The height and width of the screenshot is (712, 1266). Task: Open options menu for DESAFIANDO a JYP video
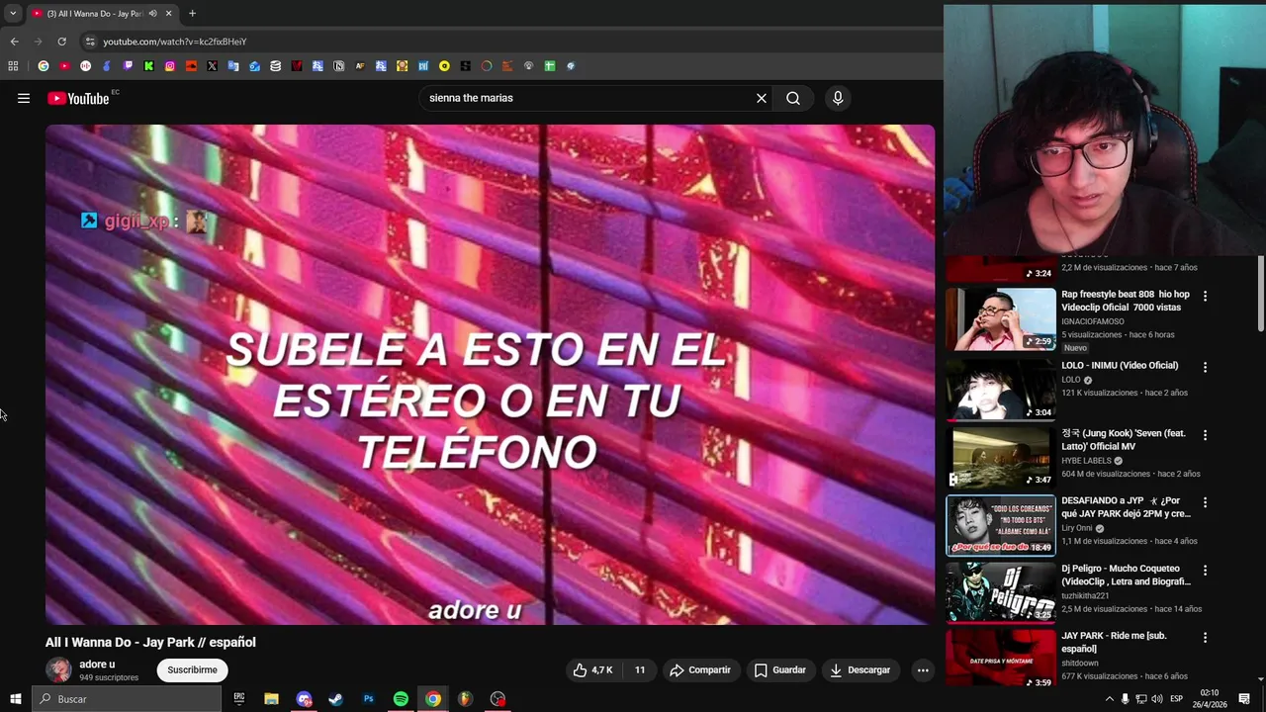tap(1205, 502)
